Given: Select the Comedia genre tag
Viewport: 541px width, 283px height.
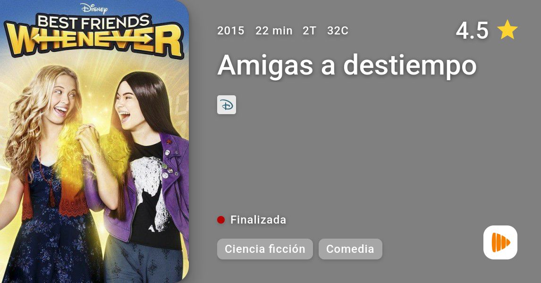Looking at the screenshot, I should 350,249.
